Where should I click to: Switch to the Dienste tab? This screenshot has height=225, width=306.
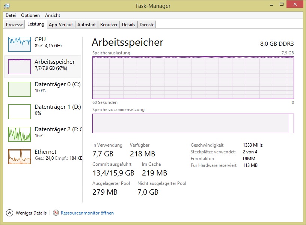tap(146, 25)
